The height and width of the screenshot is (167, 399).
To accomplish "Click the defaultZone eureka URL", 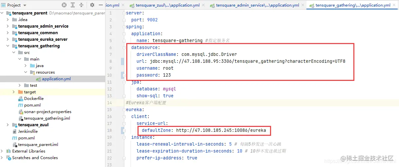I will pyautogui.click(x=221, y=130).
